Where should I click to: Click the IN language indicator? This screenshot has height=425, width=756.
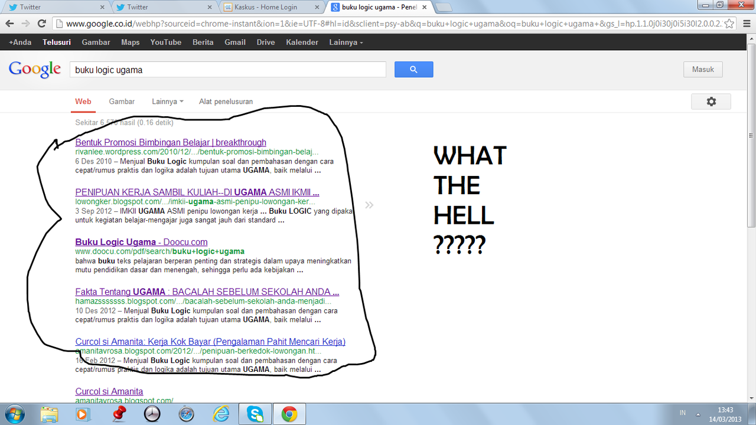683,414
